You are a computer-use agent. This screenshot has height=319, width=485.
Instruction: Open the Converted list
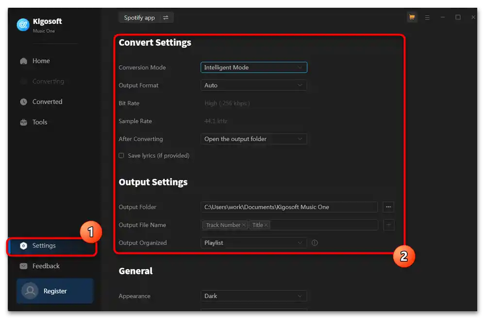pos(47,102)
